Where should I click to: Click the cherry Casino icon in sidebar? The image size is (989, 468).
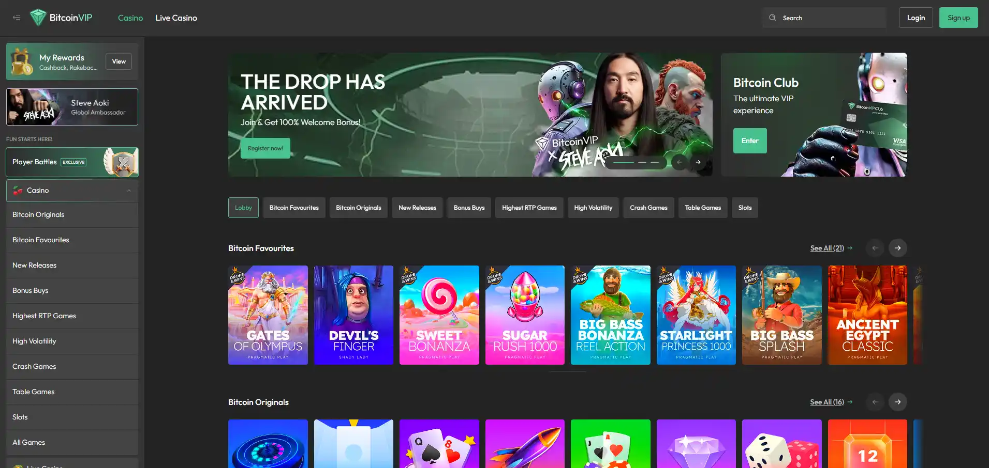[x=18, y=191]
